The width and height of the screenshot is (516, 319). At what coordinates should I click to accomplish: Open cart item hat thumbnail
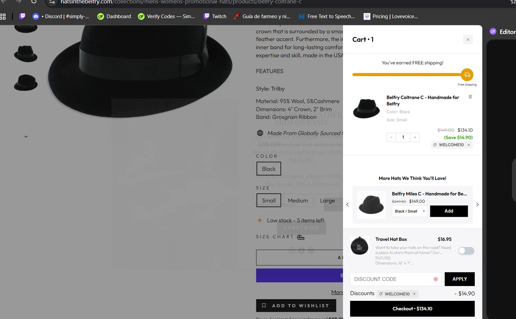pos(366,108)
